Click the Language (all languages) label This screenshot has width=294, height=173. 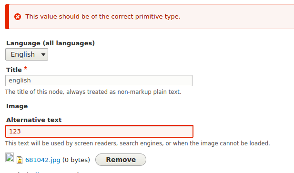click(x=51, y=43)
